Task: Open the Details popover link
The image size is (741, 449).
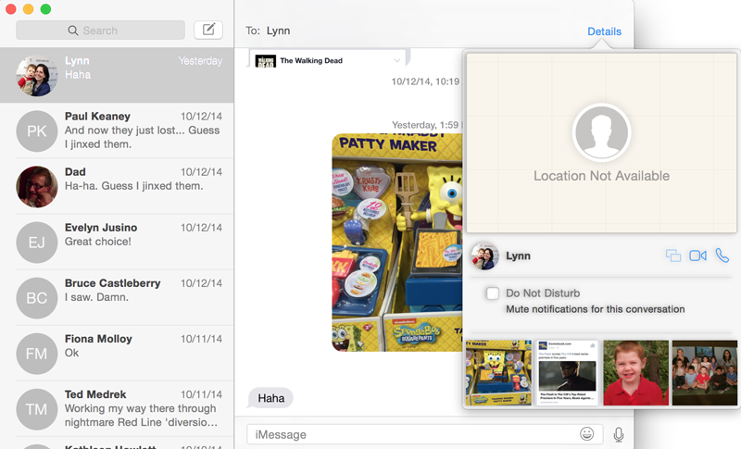Action: (x=604, y=31)
